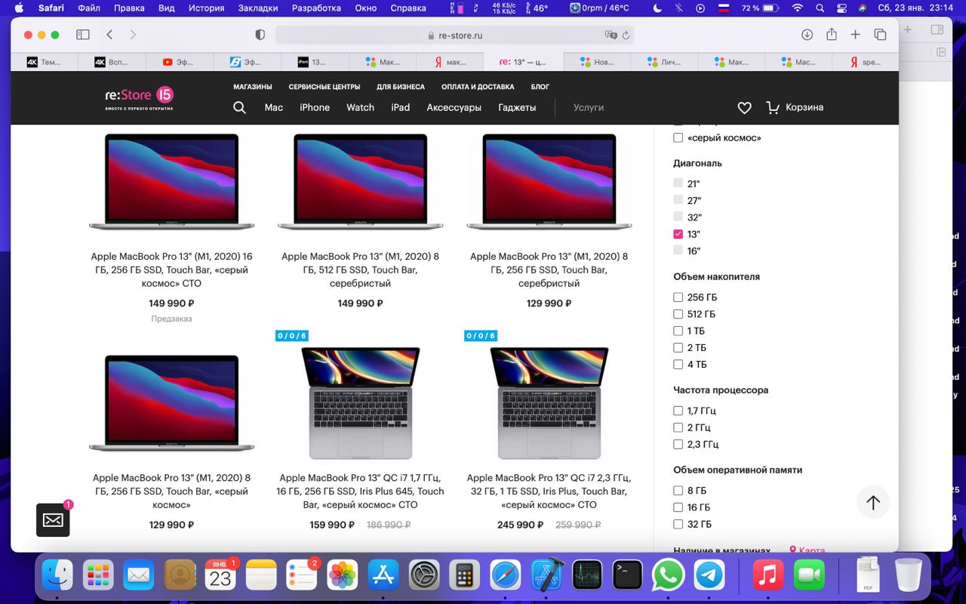Check the 256 ГБ storage filter
The image size is (966, 604).
[x=678, y=297]
